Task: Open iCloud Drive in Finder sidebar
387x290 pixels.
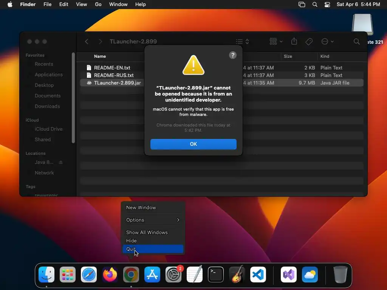Action: (x=48, y=129)
